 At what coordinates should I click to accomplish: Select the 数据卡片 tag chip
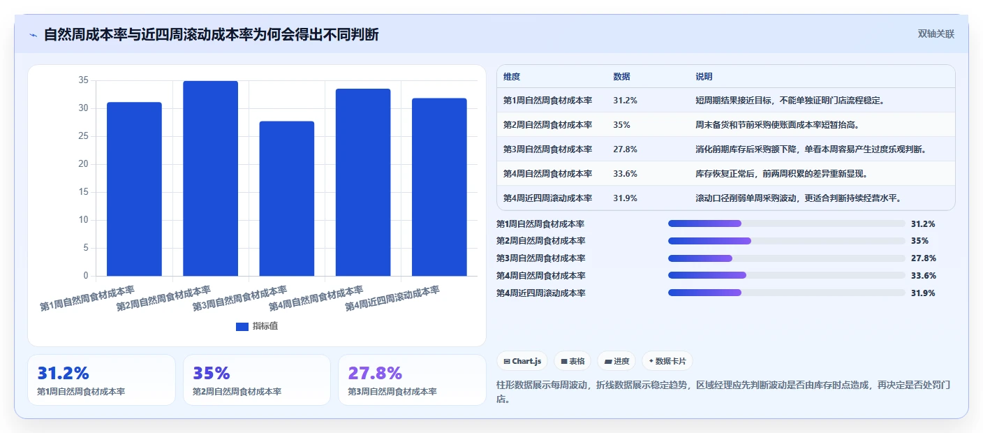(667, 361)
